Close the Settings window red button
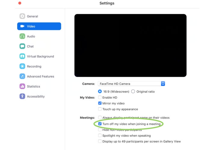Viewport: 219px width, 150px height. 20,3
